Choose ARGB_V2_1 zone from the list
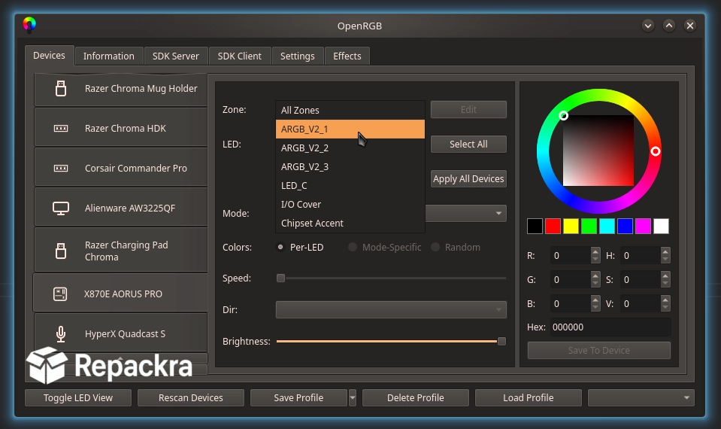Screen dimensions: 721x429 pyautogui.click(x=350, y=129)
